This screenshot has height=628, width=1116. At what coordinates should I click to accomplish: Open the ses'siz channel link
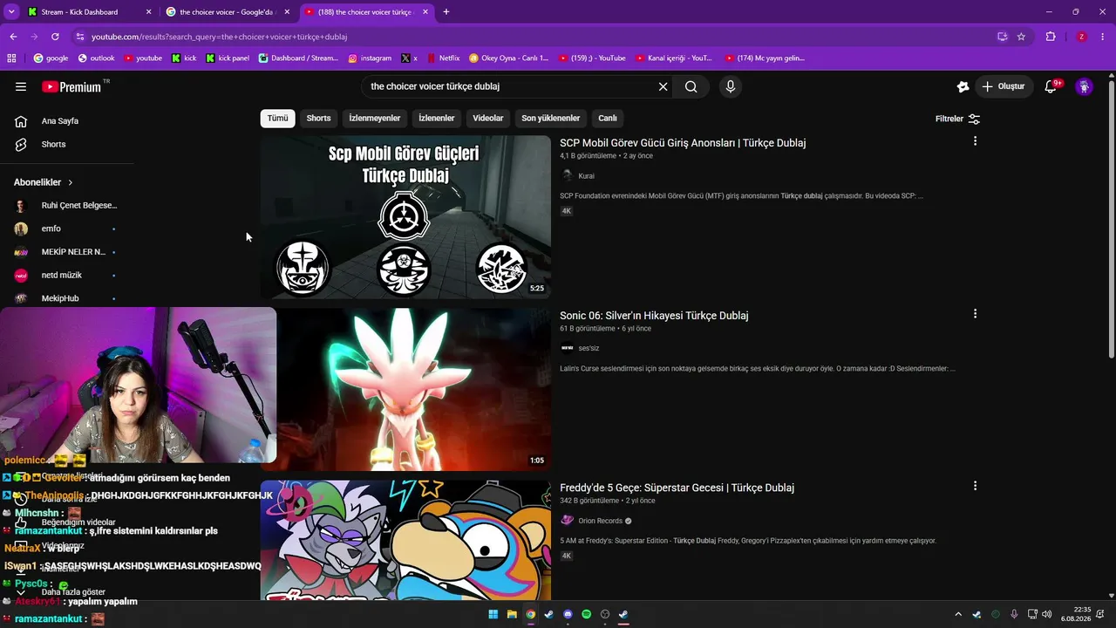coord(589,348)
